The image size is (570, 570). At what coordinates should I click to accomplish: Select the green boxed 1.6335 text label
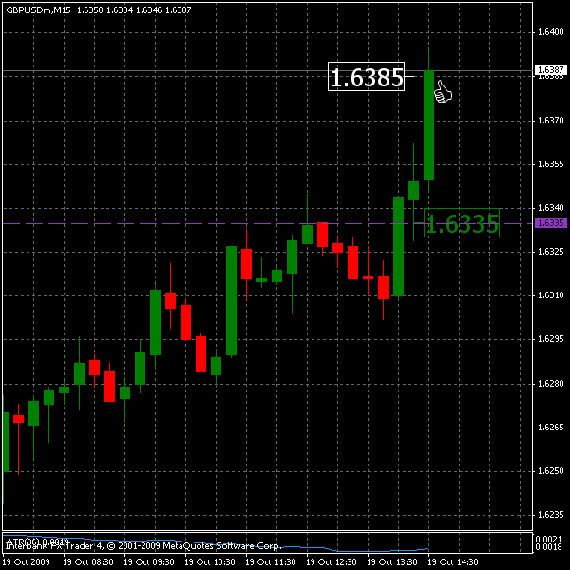pos(462,223)
